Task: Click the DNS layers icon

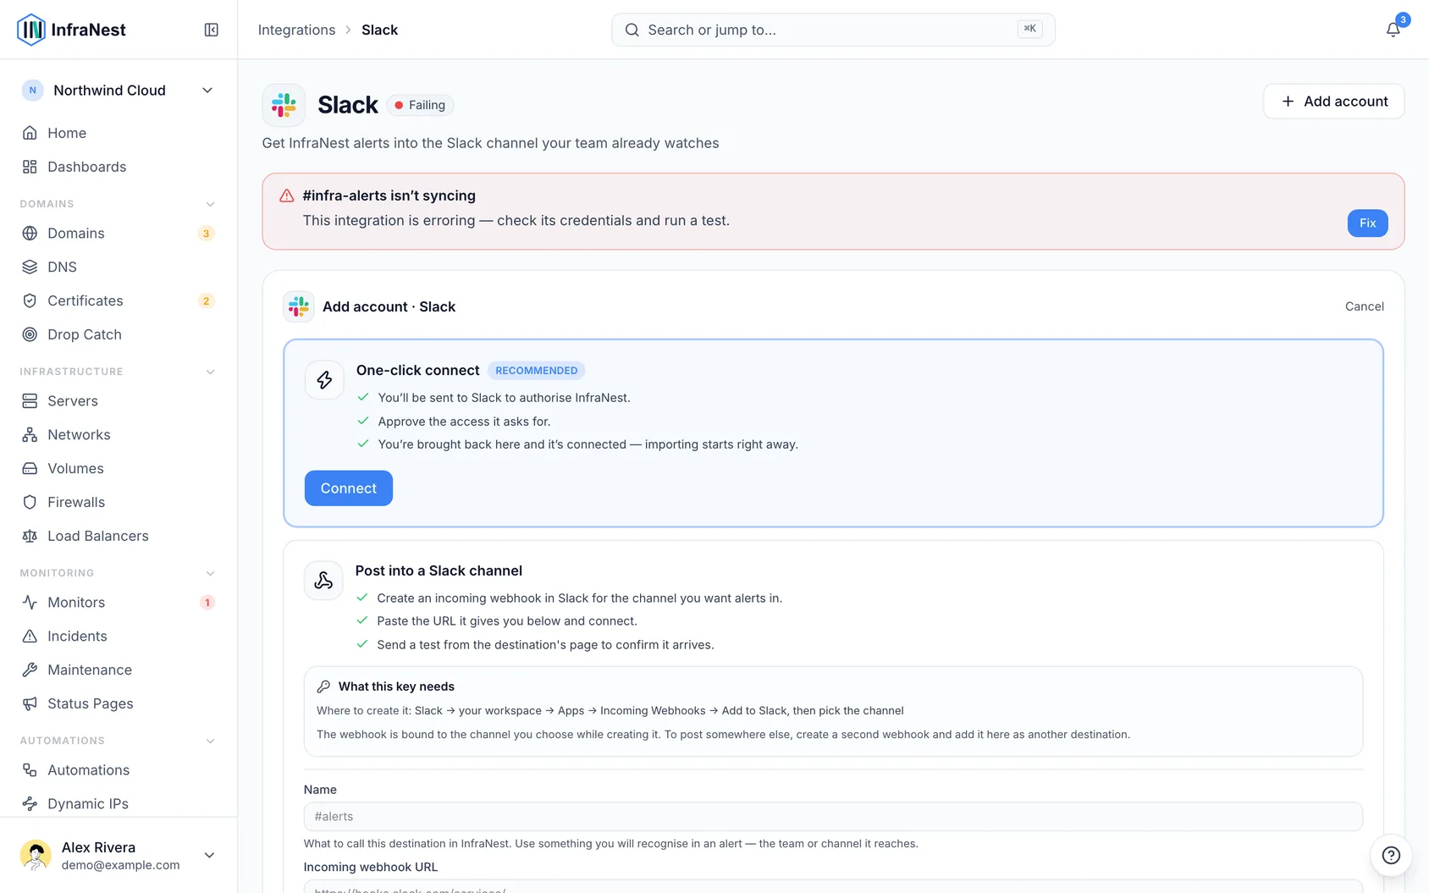Action: tap(30, 267)
